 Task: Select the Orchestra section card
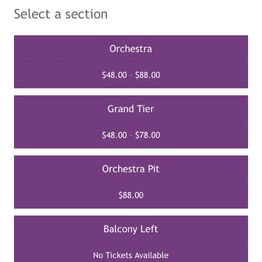click(x=131, y=62)
